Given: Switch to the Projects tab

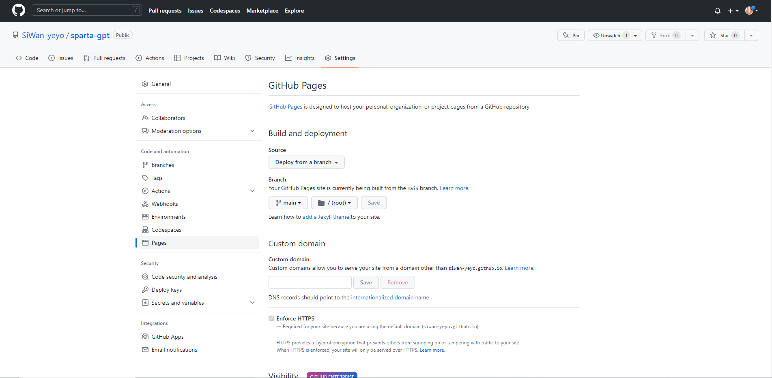Looking at the screenshot, I should click(x=189, y=58).
